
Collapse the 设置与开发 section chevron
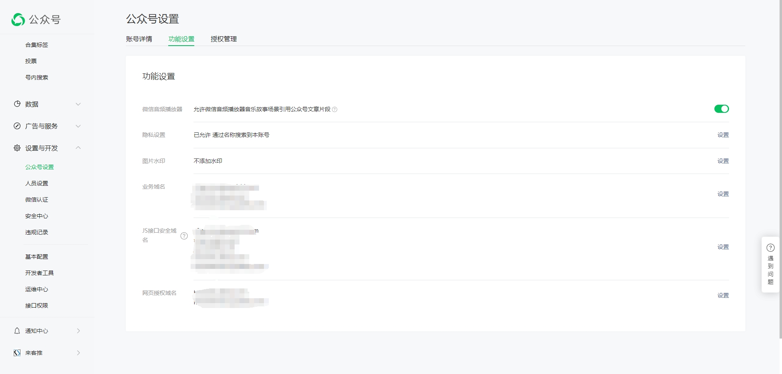coord(78,148)
